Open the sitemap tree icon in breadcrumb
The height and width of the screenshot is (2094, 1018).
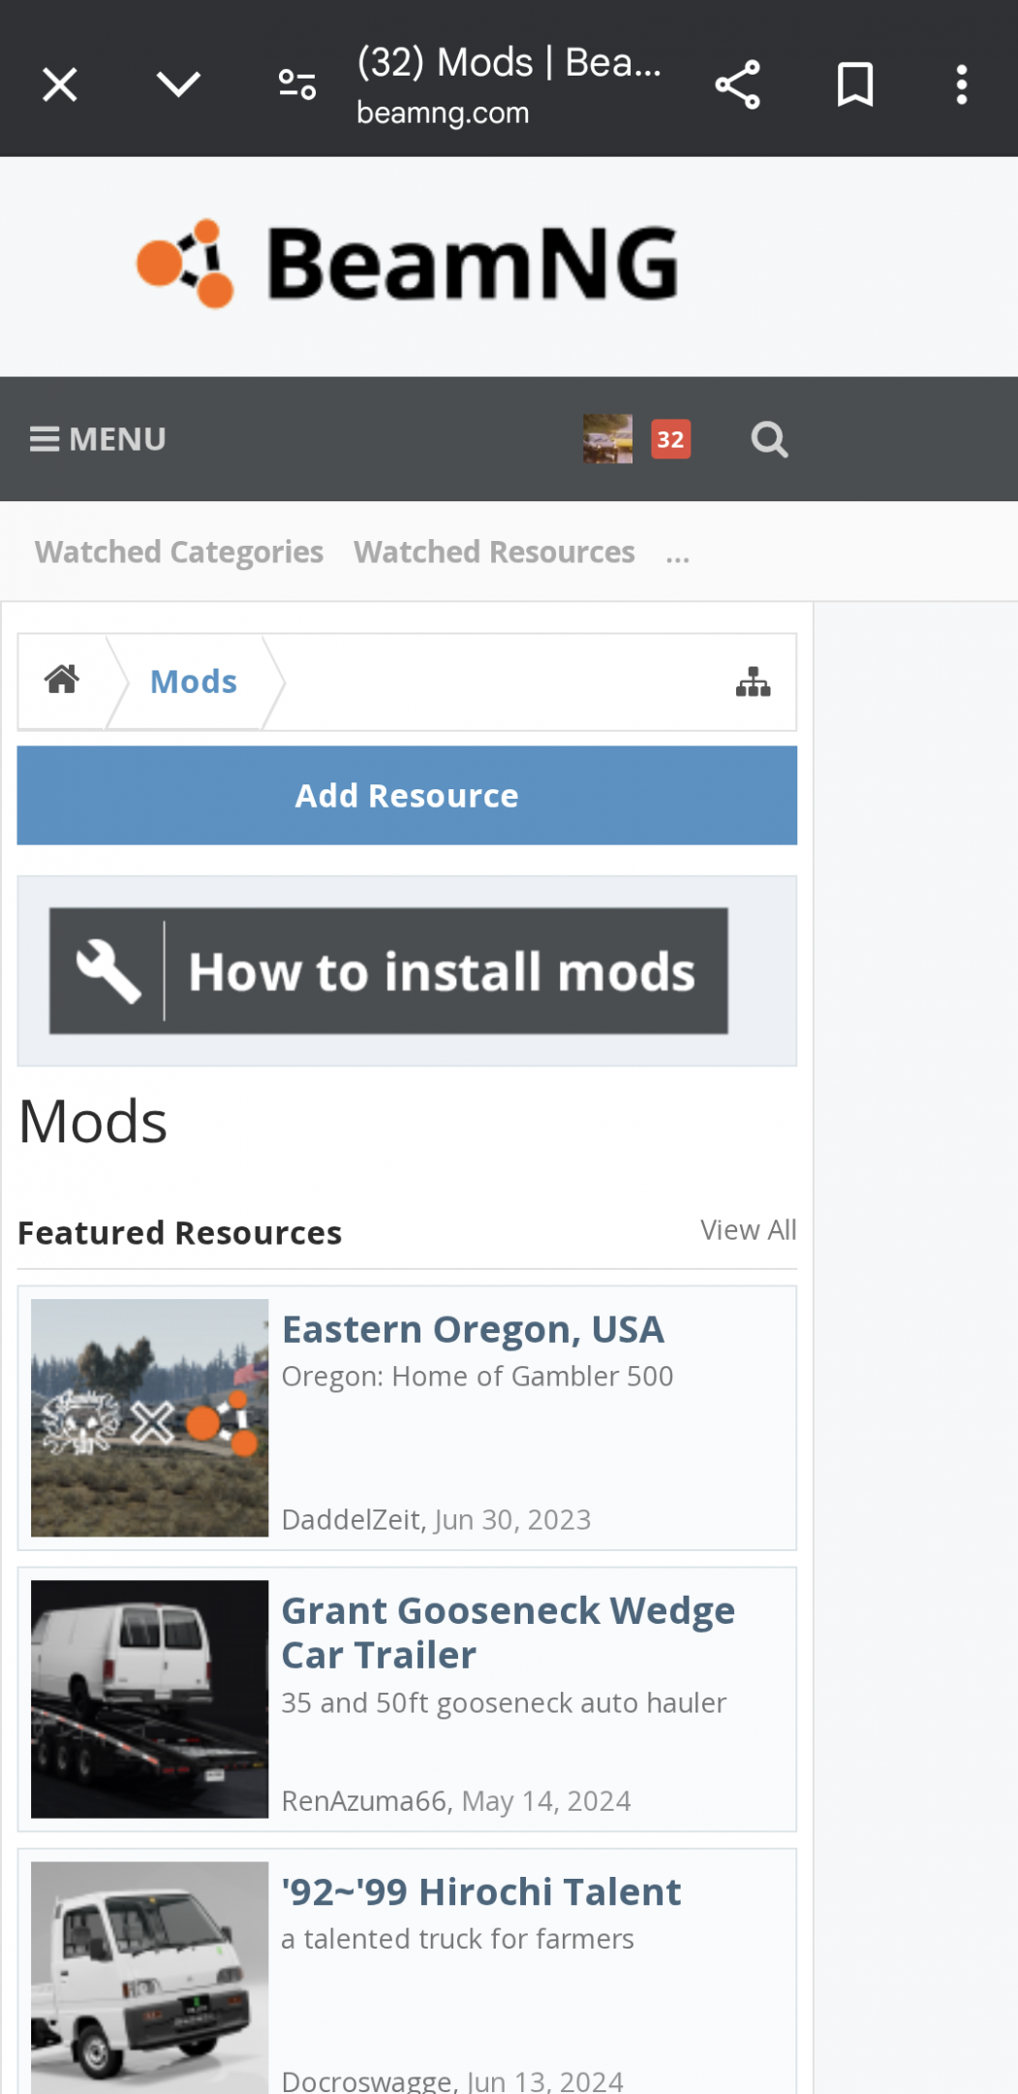click(753, 682)
